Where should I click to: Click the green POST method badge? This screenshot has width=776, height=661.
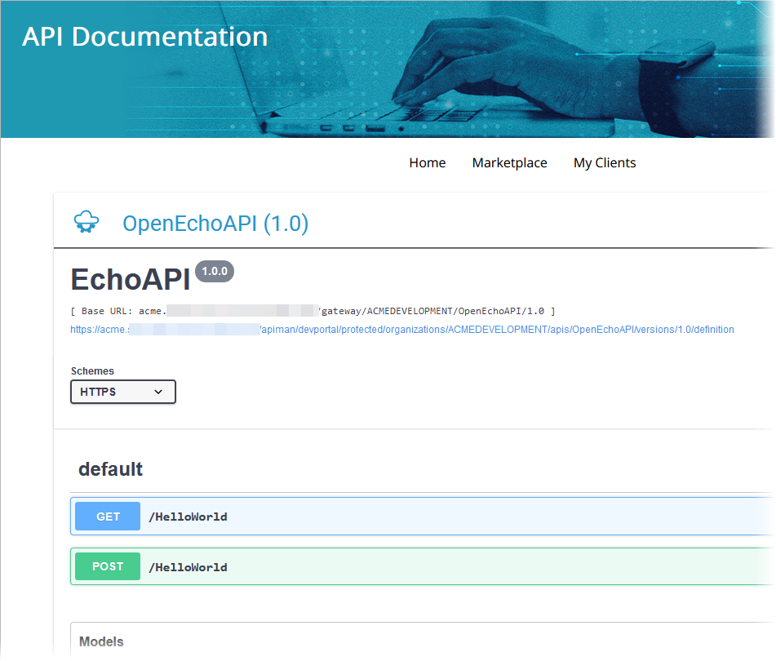[x=108, y=567]
